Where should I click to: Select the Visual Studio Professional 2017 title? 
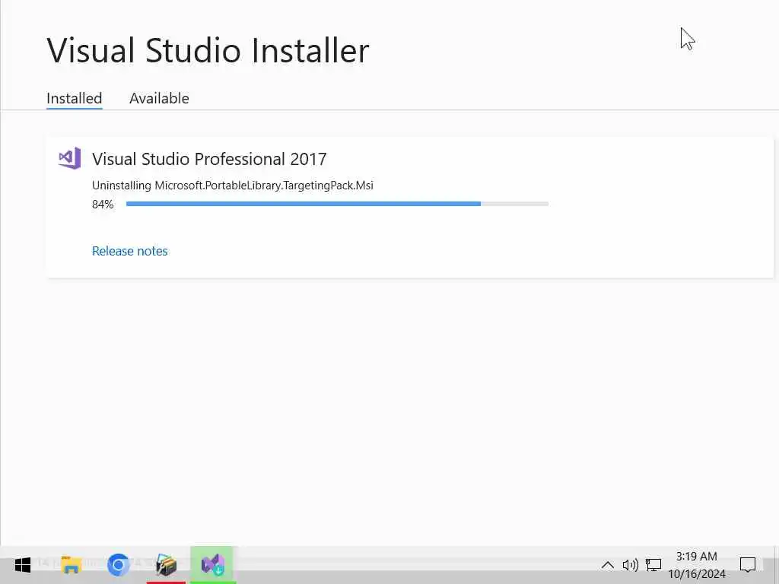[x=209, y=159]
